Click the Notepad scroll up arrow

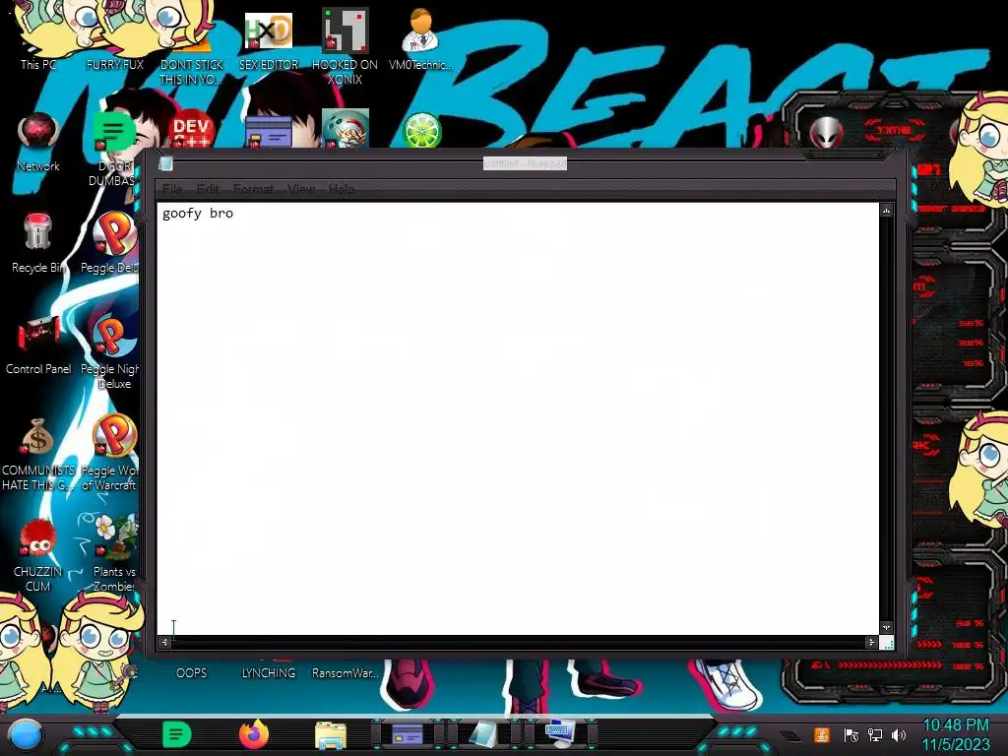click(x=887, y=211)
